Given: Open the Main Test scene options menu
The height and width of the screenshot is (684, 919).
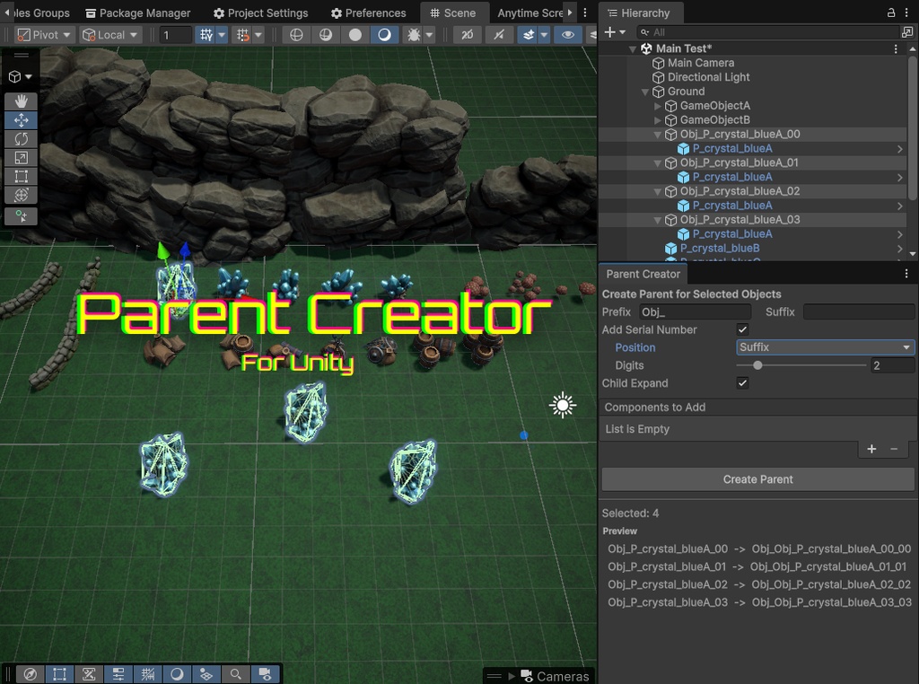Looking at the screenshot, I should coord(896,49).
